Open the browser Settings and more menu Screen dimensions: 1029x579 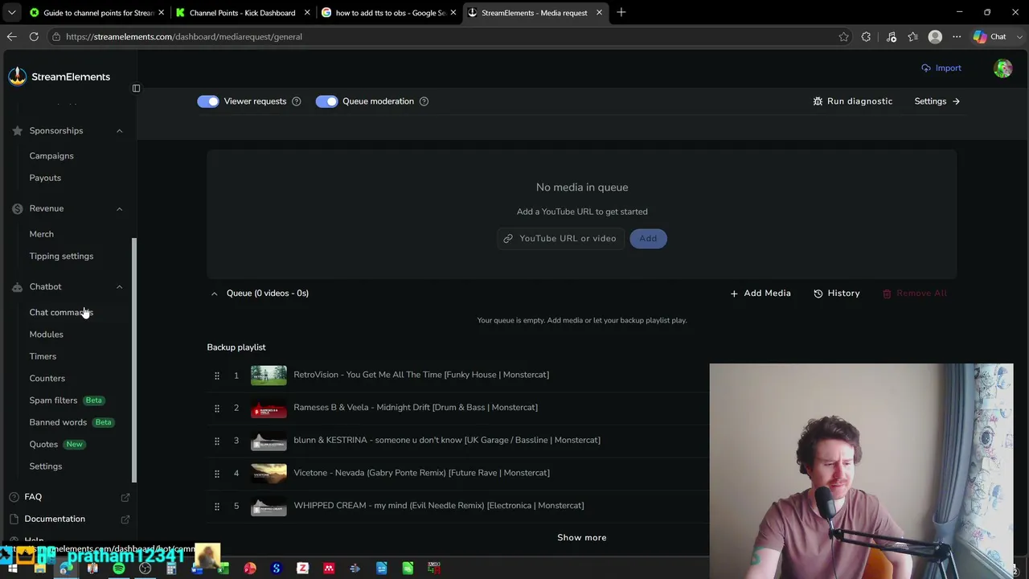point(957,37)
